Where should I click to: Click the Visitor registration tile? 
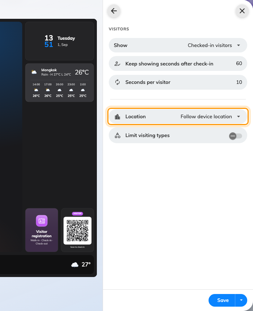point(42,230)
